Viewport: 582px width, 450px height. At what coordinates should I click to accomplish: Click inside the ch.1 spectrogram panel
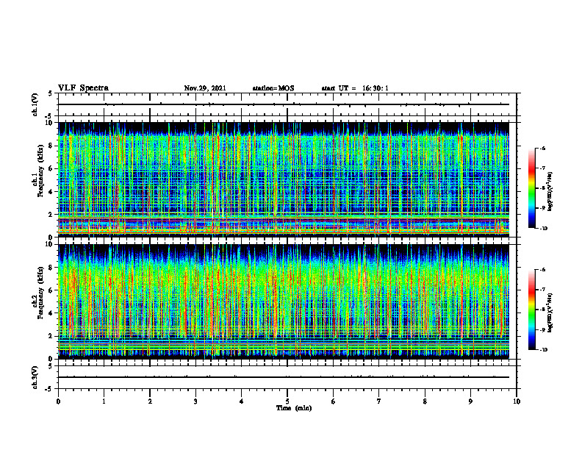[x=284, y=179]
